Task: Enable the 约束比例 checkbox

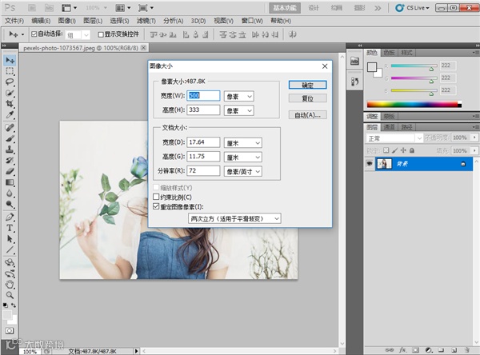Action: click(156, 197)
